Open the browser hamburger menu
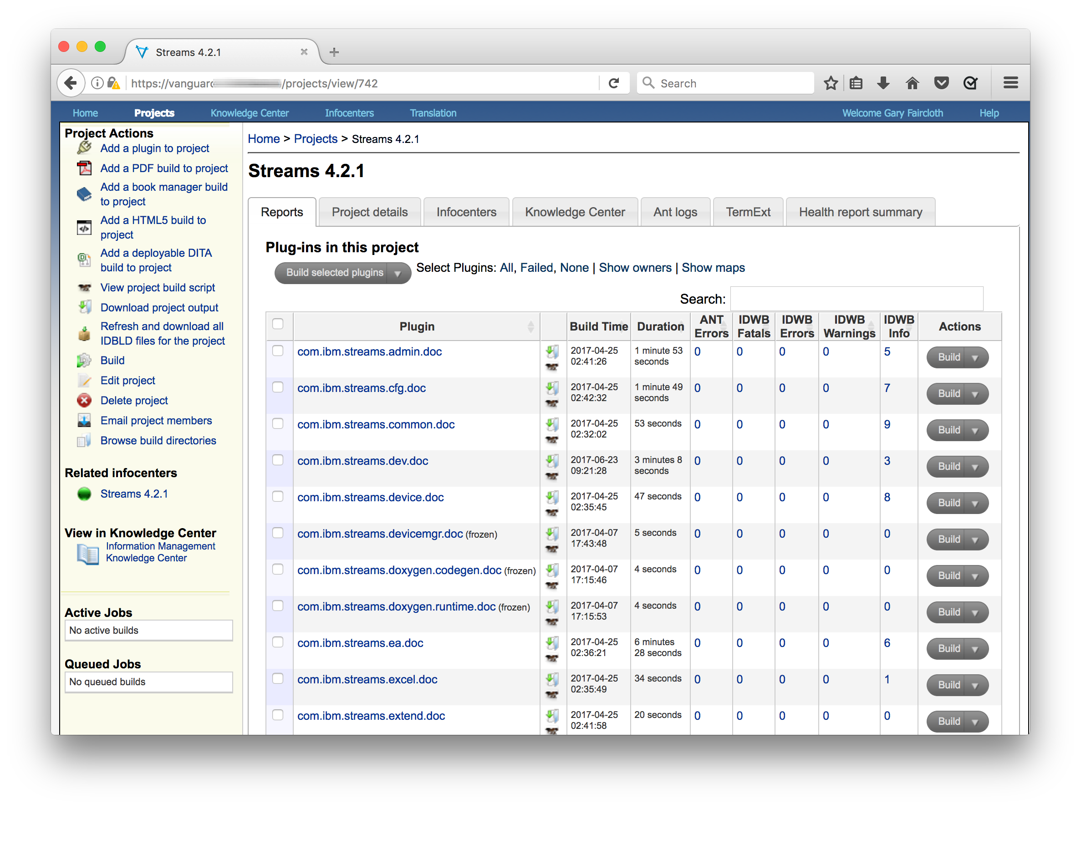 click(1011, 83)
